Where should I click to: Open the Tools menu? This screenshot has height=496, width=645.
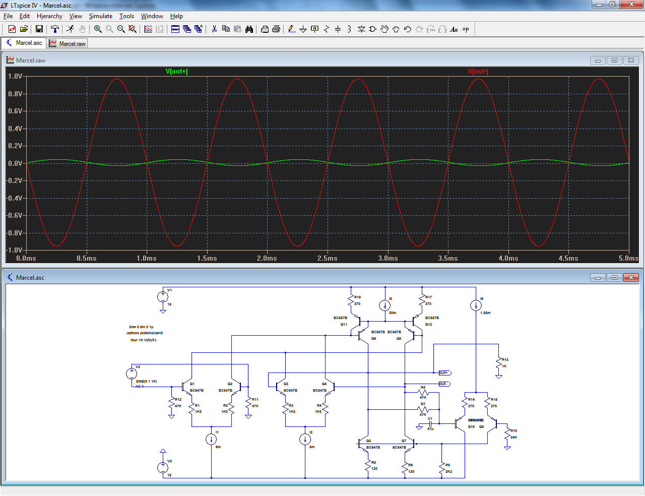pos(126,16)
